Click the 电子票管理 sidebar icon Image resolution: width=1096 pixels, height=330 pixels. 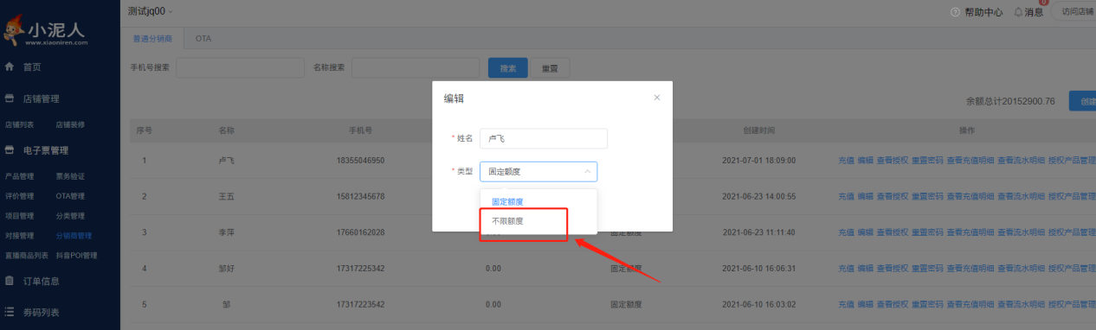coord(10,150)
